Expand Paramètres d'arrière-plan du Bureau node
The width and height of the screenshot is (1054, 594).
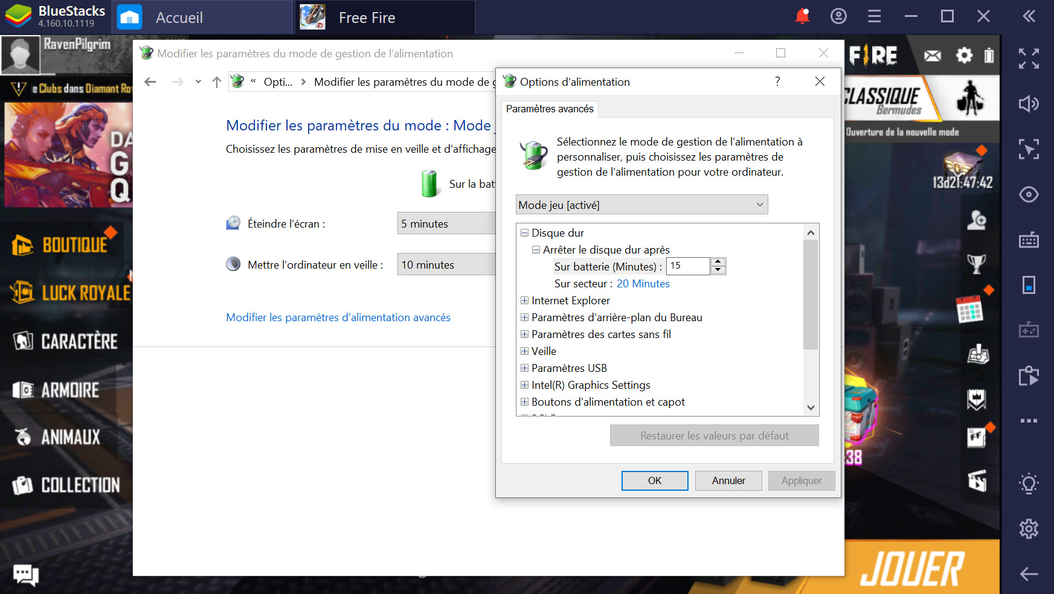524,318
